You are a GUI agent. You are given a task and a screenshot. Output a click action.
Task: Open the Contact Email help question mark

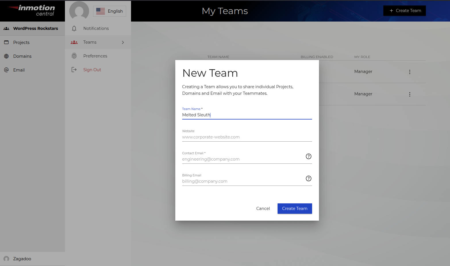(308, 156)
